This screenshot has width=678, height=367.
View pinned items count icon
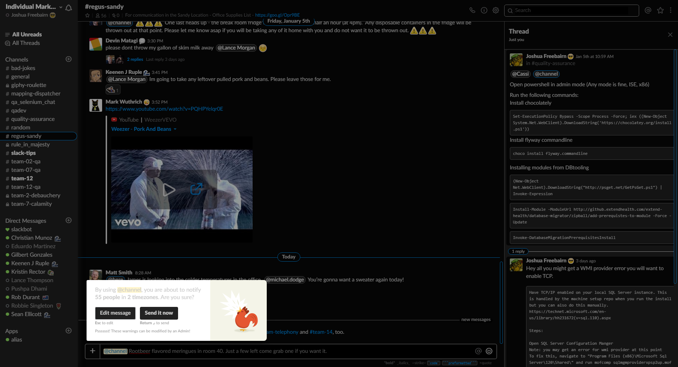[116, 15]
